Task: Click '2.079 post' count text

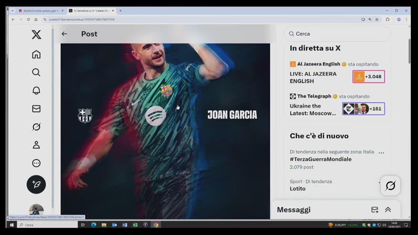Action: click(301, 167)
